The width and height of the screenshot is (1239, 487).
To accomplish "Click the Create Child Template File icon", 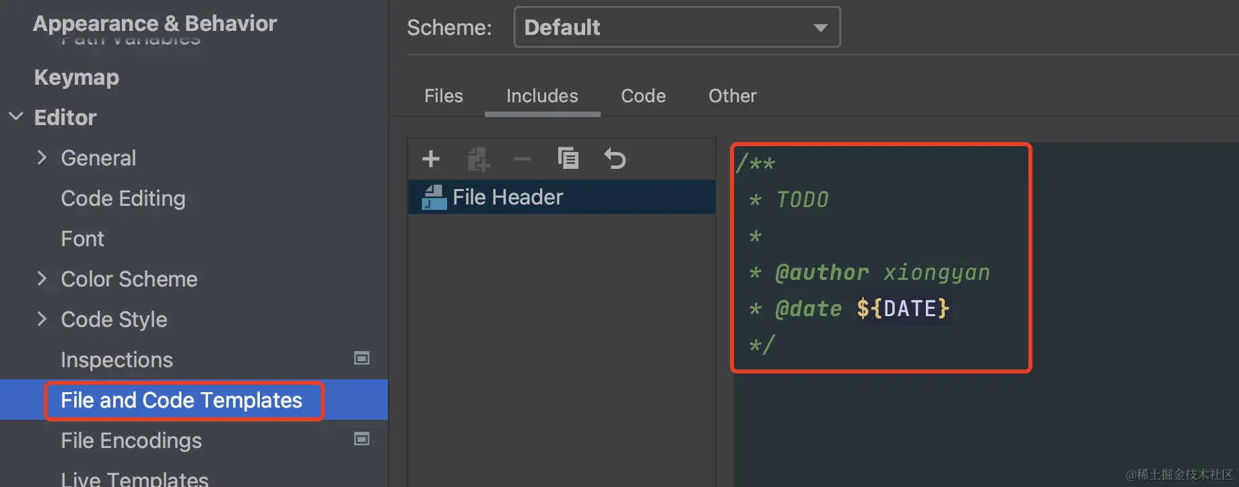I will [478, 159].
